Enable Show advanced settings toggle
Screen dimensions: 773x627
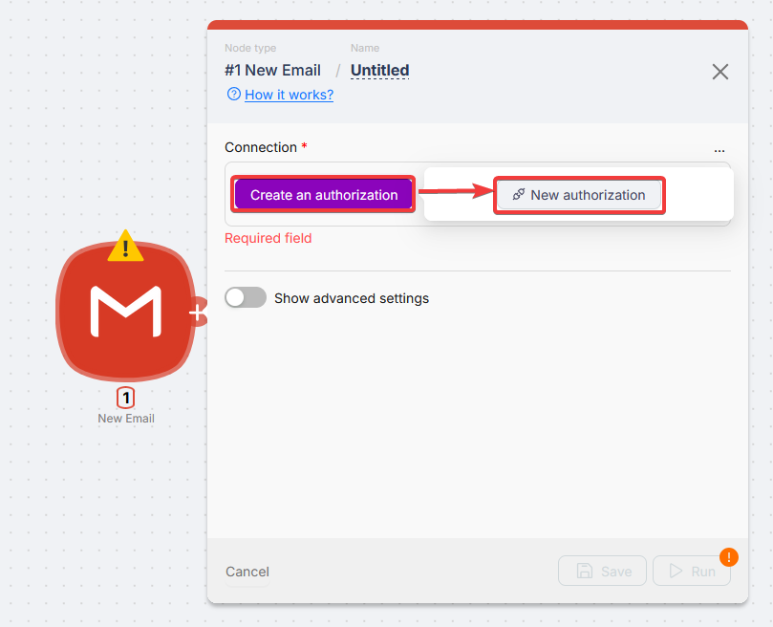(x=246, y=298)
